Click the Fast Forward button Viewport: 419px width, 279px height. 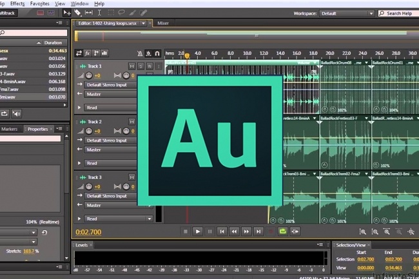tap(246, 231)
